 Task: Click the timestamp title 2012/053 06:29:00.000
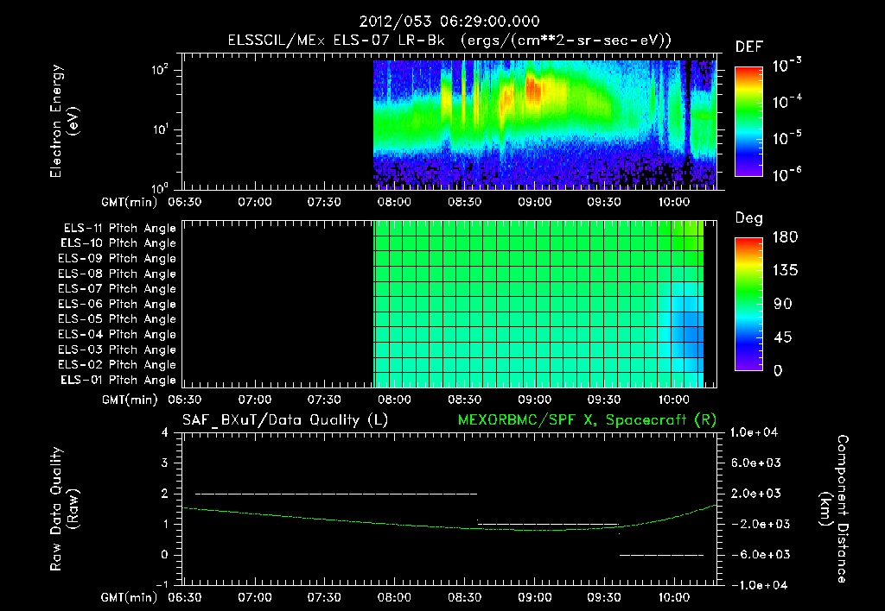[449, 22]
